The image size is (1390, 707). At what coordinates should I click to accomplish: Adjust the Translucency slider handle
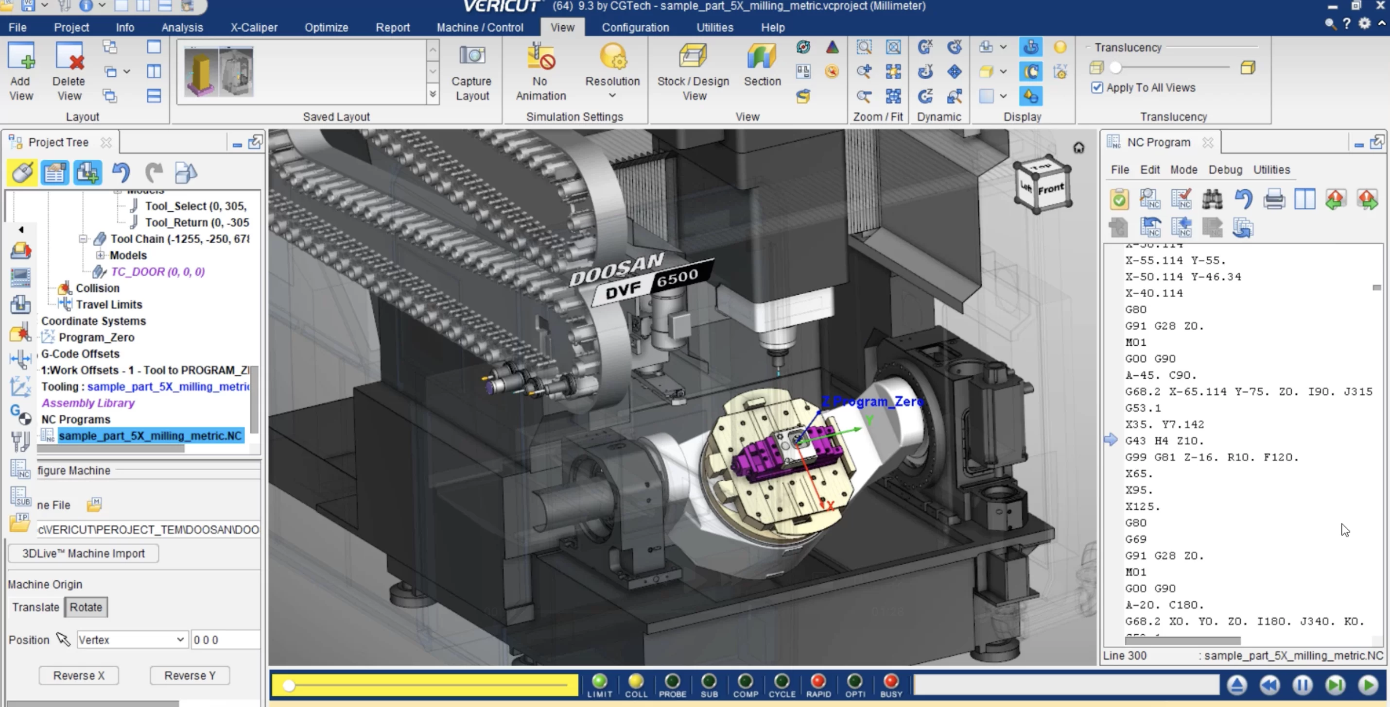(1115, 67)
